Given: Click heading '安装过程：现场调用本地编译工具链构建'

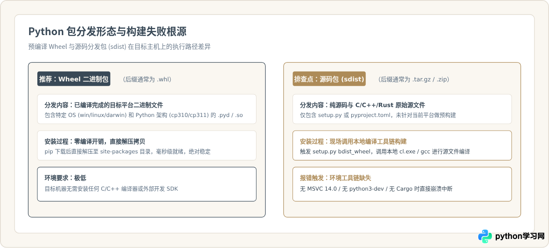Looking at the screenshot, I should 353,141.
